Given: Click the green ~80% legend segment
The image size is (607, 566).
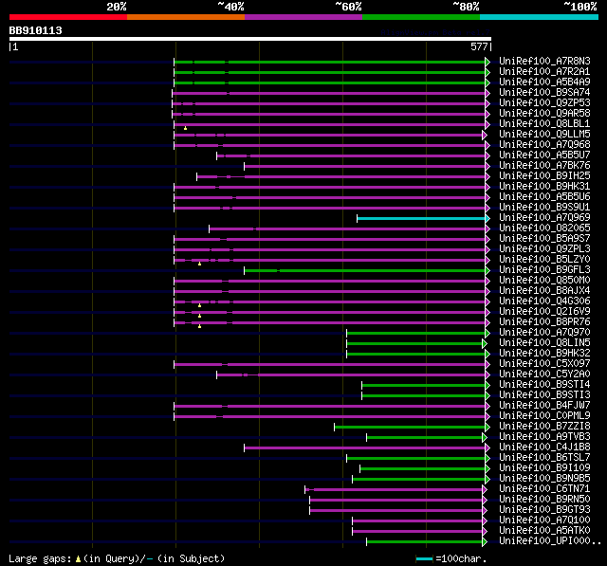Looking at the screenshot, I should [x=421, y=17].
